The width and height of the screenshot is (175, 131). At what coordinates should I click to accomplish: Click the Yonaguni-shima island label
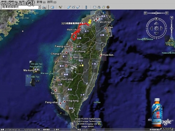tap(145, 39)
